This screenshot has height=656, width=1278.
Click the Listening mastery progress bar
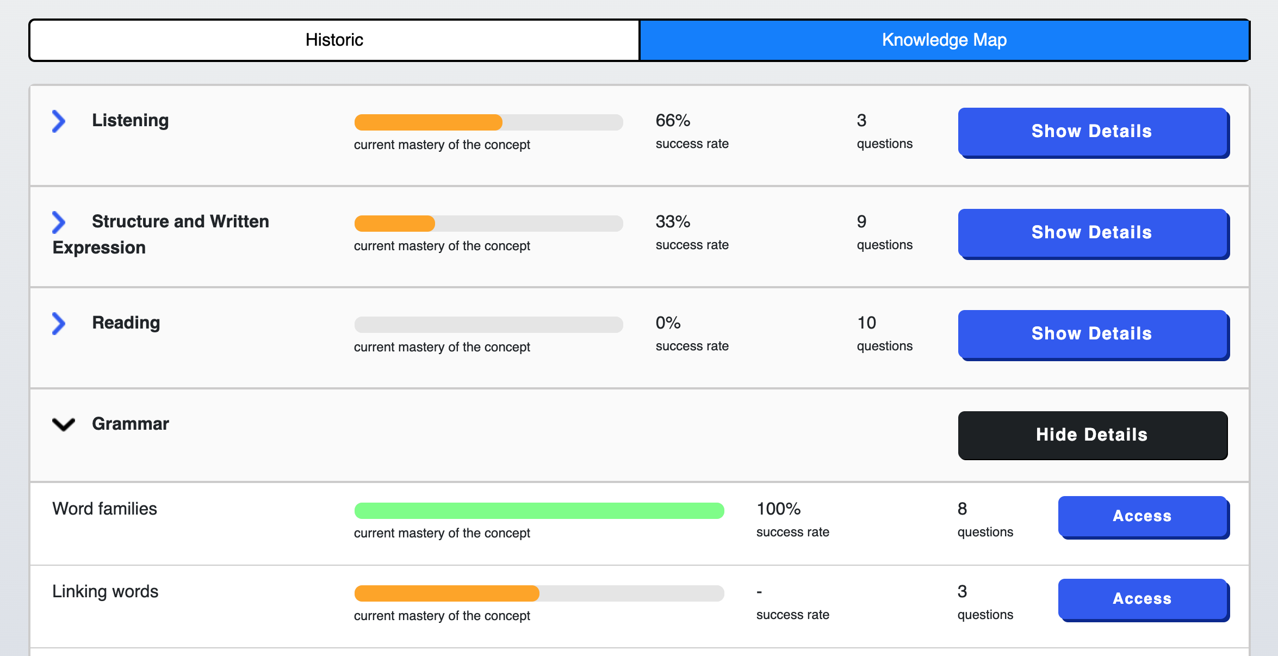(x=488, y=122)
